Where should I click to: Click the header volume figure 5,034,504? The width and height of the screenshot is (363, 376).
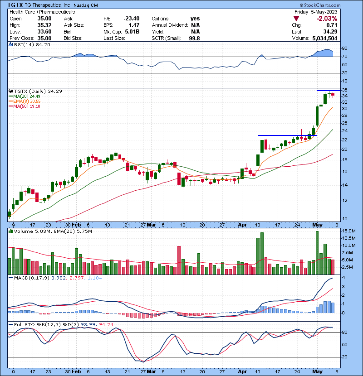(x=325, y=38)
